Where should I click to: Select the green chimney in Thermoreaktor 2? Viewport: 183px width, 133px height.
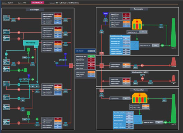pos(173,108)
